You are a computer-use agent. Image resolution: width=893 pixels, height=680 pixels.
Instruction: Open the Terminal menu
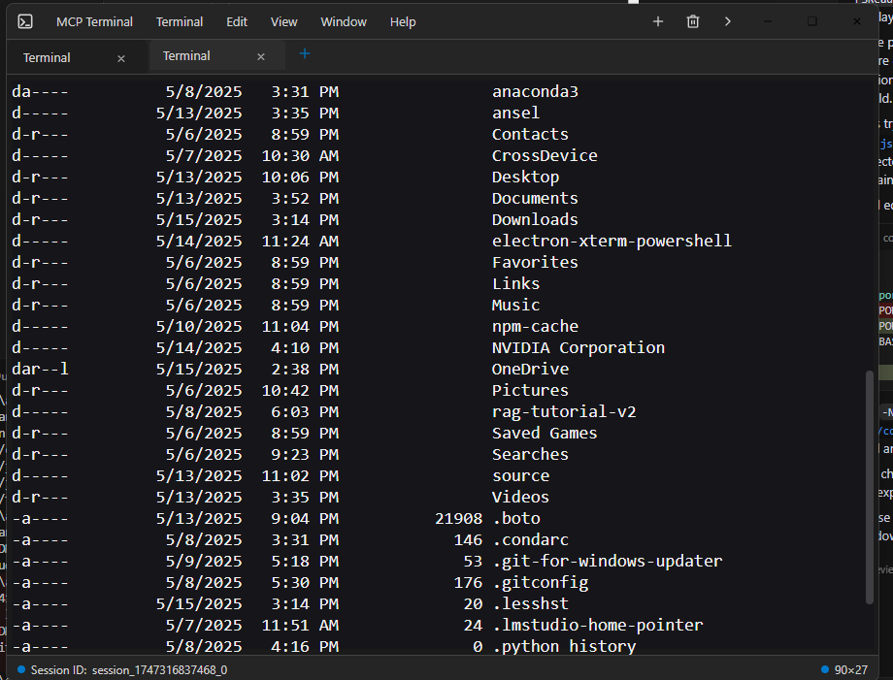pos(179,21)
